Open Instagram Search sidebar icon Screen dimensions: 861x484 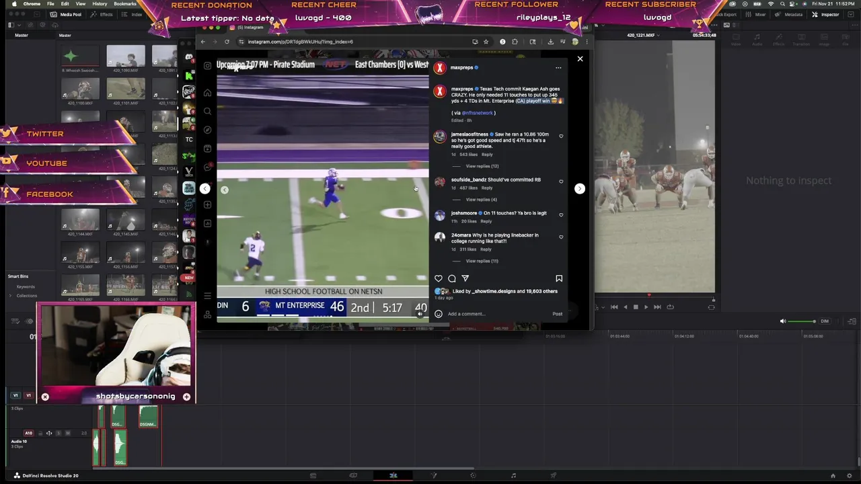pyautogui.click(x=207, y=112)
